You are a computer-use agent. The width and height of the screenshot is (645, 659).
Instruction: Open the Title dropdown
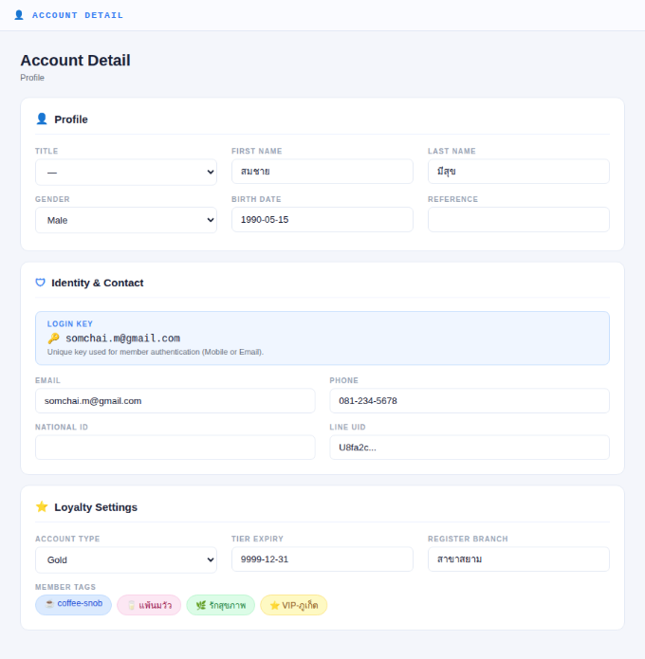click(x=126, y=172)
